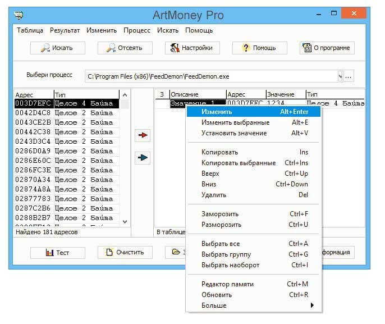Select address row 0286D0A9

(67, 151)
